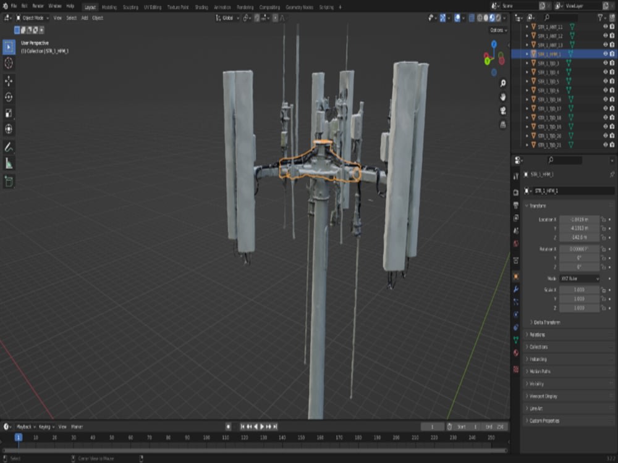The image size is (618, 463).
Task: Hide STR_1_ANT_11 with its eye icon
Action: (x=606, y=27)
